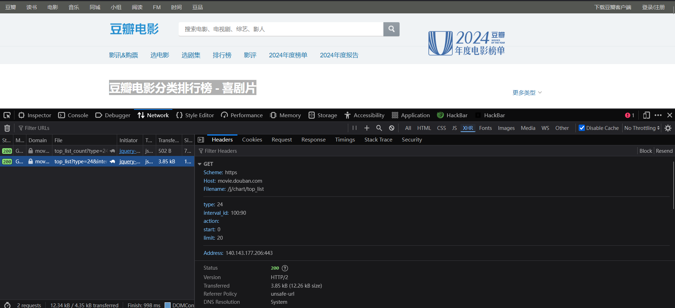The width and height of the screenshot is (675, 308).
Task: Collapse the GET section triangle
Action: point(200,164)
